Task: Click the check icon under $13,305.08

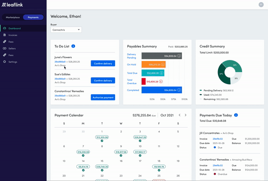Action: point(102,141)
